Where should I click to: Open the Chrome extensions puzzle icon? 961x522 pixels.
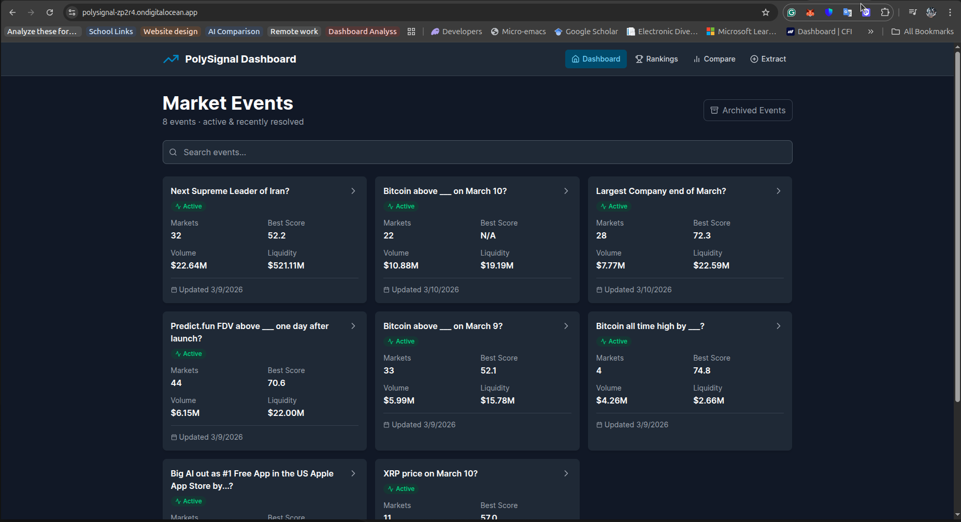pos(885,12)
